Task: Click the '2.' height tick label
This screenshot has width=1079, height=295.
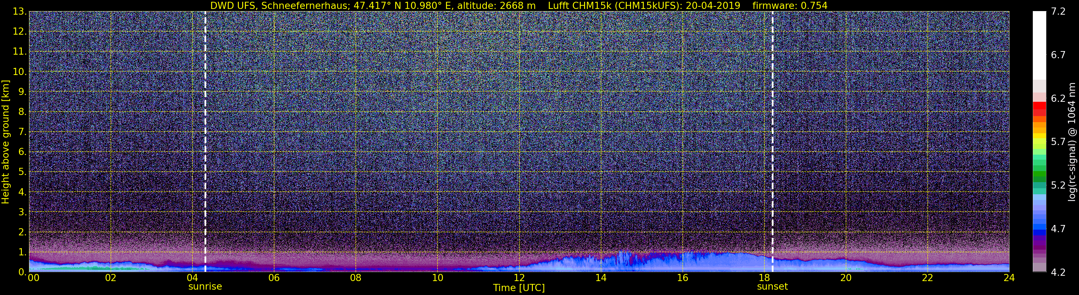Action: click(x=23, y=232)
